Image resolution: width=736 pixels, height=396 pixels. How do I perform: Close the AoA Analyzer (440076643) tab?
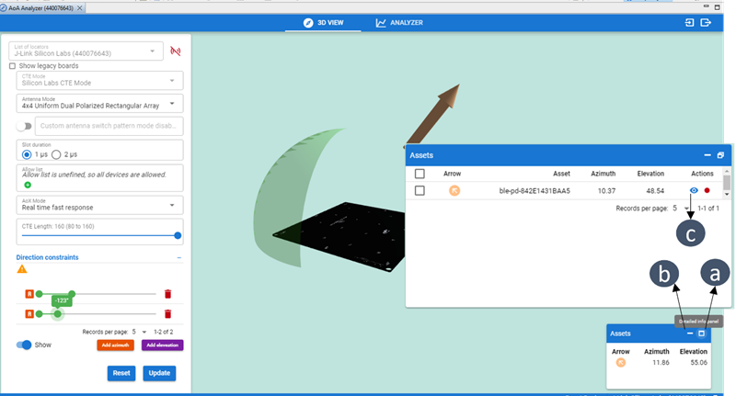coord(80,8)
